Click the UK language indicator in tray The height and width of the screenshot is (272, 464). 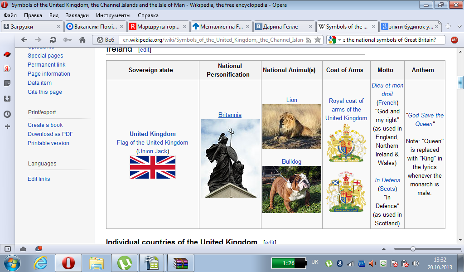[315, 262]
